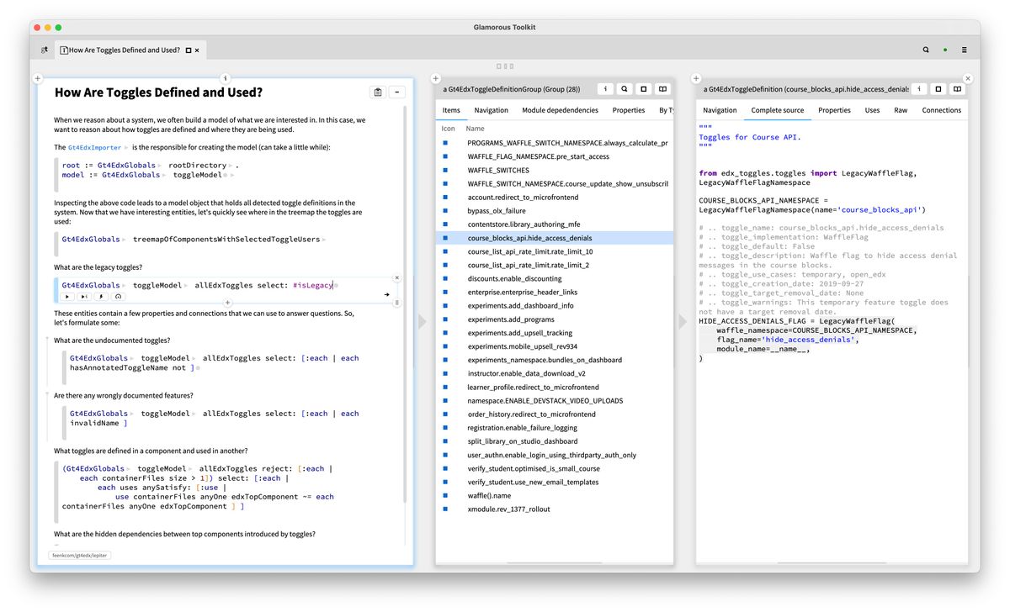Click the info handle above the page
The image size is (1010, 612).
[225, 77]
